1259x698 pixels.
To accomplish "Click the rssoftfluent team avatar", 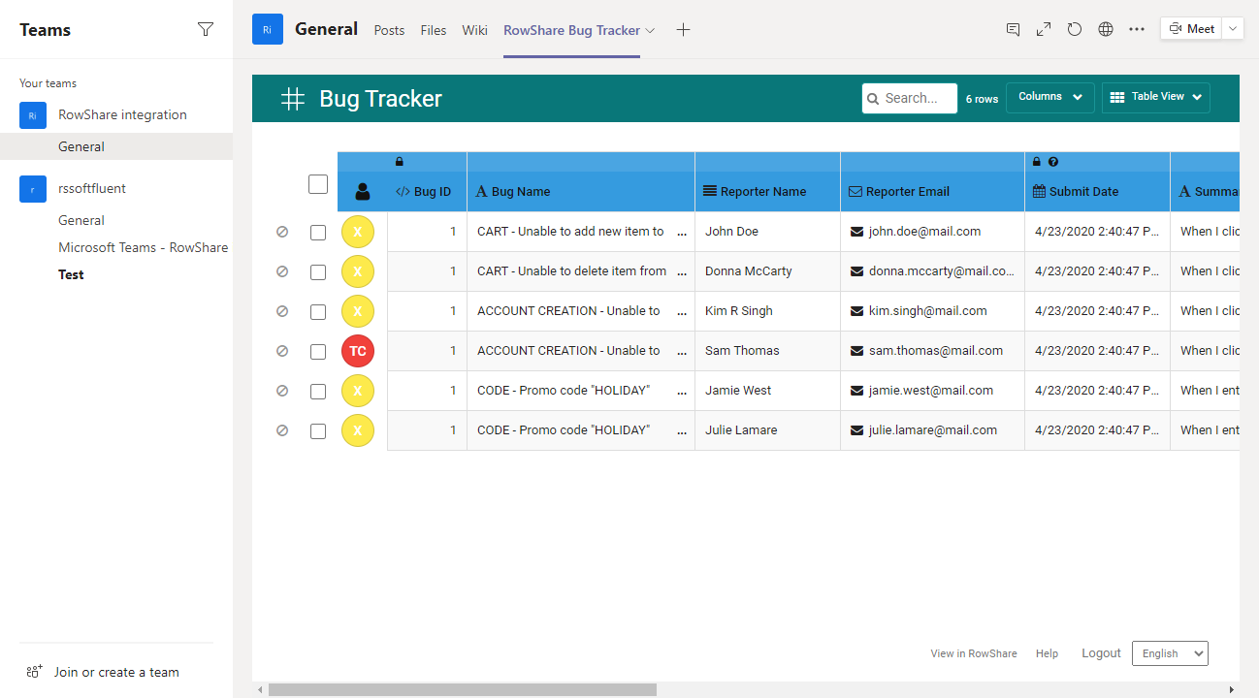I will (32, 189).
